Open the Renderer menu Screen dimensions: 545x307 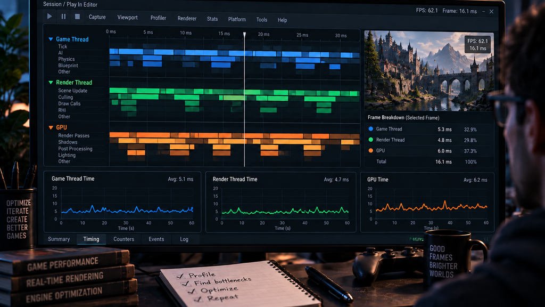coord(187,19)
